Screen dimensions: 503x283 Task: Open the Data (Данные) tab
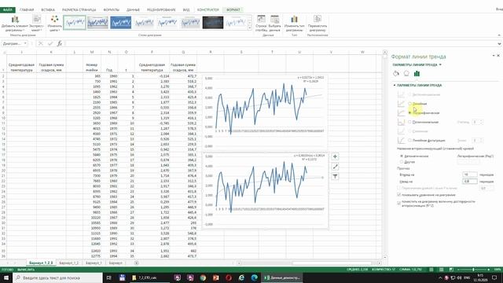pyautogui.click(x=133, y=10)
